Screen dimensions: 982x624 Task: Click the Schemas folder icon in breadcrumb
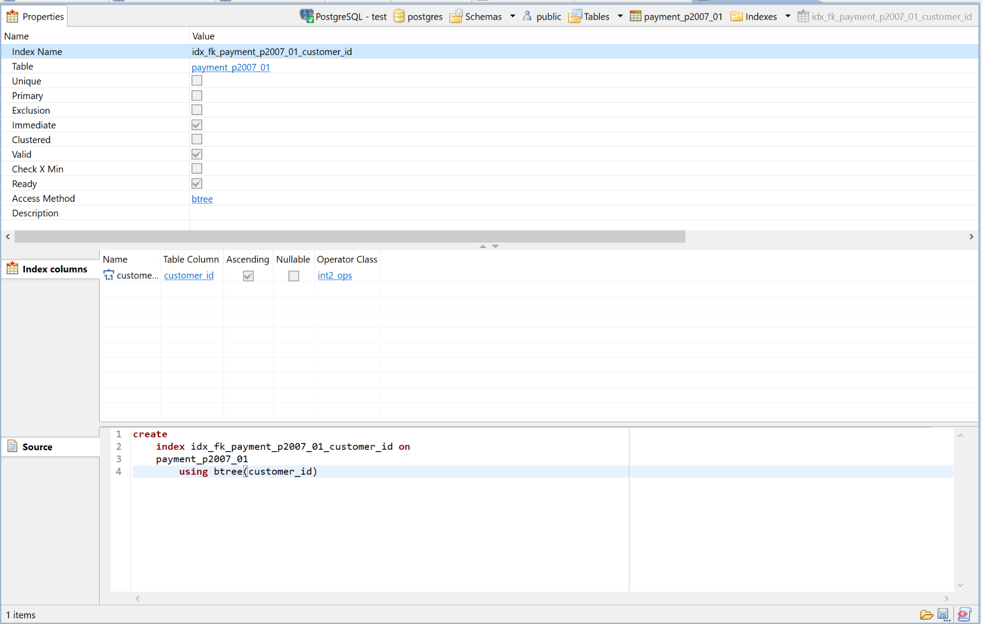(457, 16)
